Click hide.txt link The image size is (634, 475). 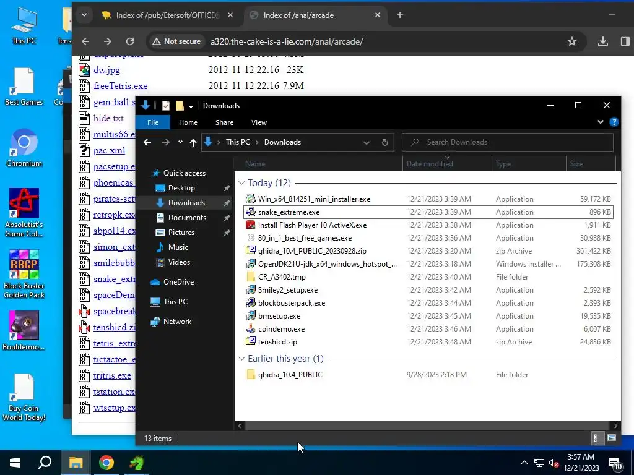(108, 118)
